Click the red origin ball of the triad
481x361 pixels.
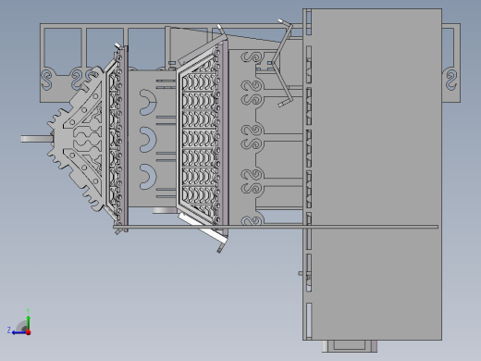[x=29, y=332]
